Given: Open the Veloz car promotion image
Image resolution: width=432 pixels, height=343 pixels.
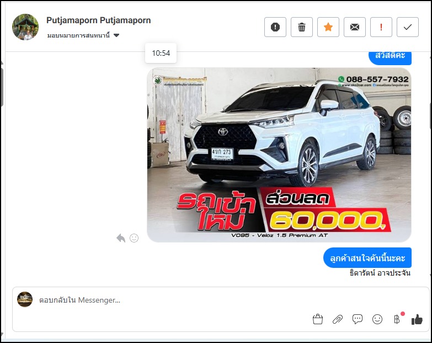Looking at the screenshot, I should pyautogui.click(x=279, y=155).
